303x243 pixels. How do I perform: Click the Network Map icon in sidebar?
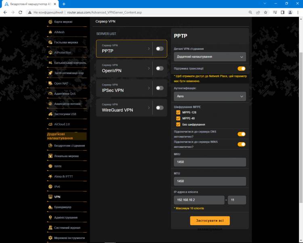[x=50, y=22]
